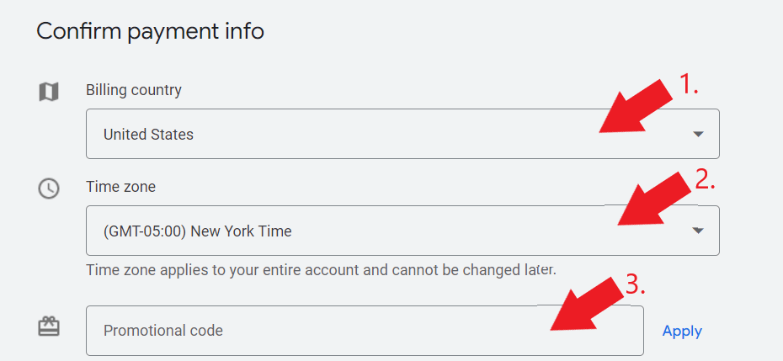Click the red number 1 annotation
The width and height of the screenshot is (783, 361).
coord(690,85)
